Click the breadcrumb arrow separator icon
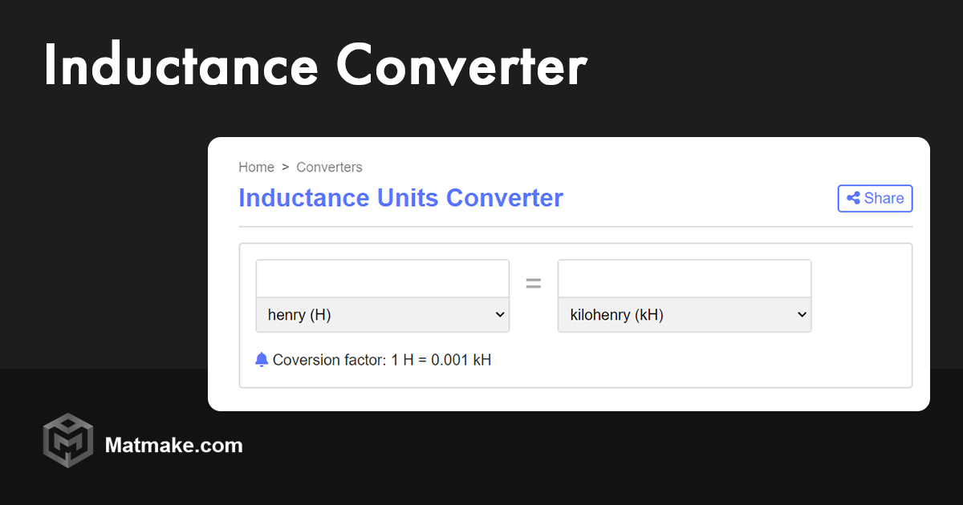This screenshot has height=505, width=963. [284, 167]
